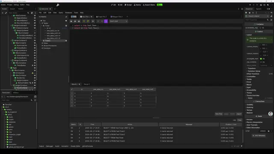This screenshot has height=154, width=274.
Task: Toggle the accessibility checkbox in Container section
Action: tap(260, 28)
